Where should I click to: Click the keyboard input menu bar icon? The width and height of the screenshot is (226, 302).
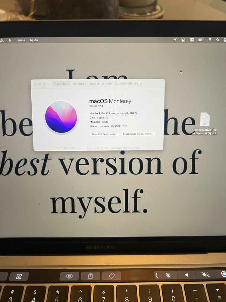click(192, 40)
